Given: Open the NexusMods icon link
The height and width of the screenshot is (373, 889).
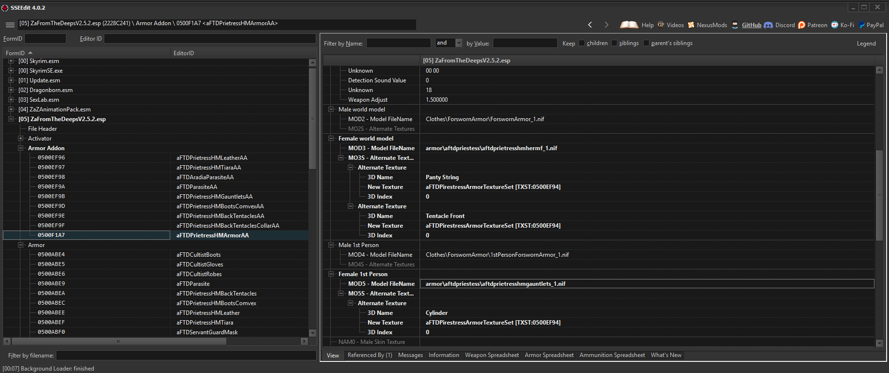Looking at the screenshot, I should coord(691,25).
